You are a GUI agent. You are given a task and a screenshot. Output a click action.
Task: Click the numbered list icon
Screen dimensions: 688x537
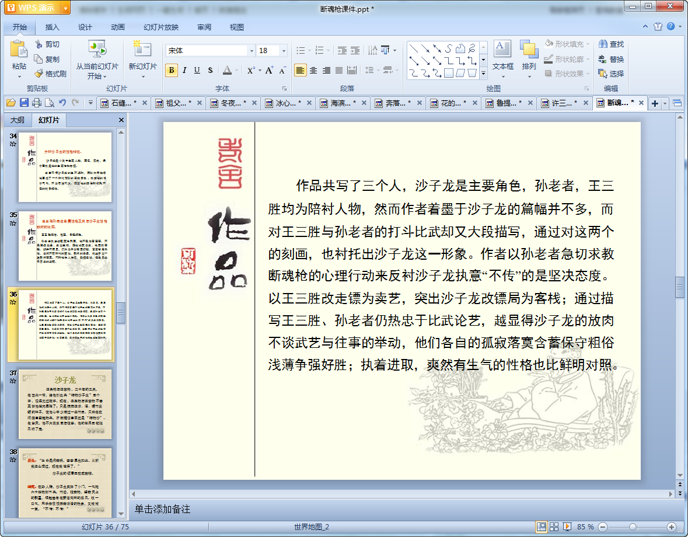point(319,50)
